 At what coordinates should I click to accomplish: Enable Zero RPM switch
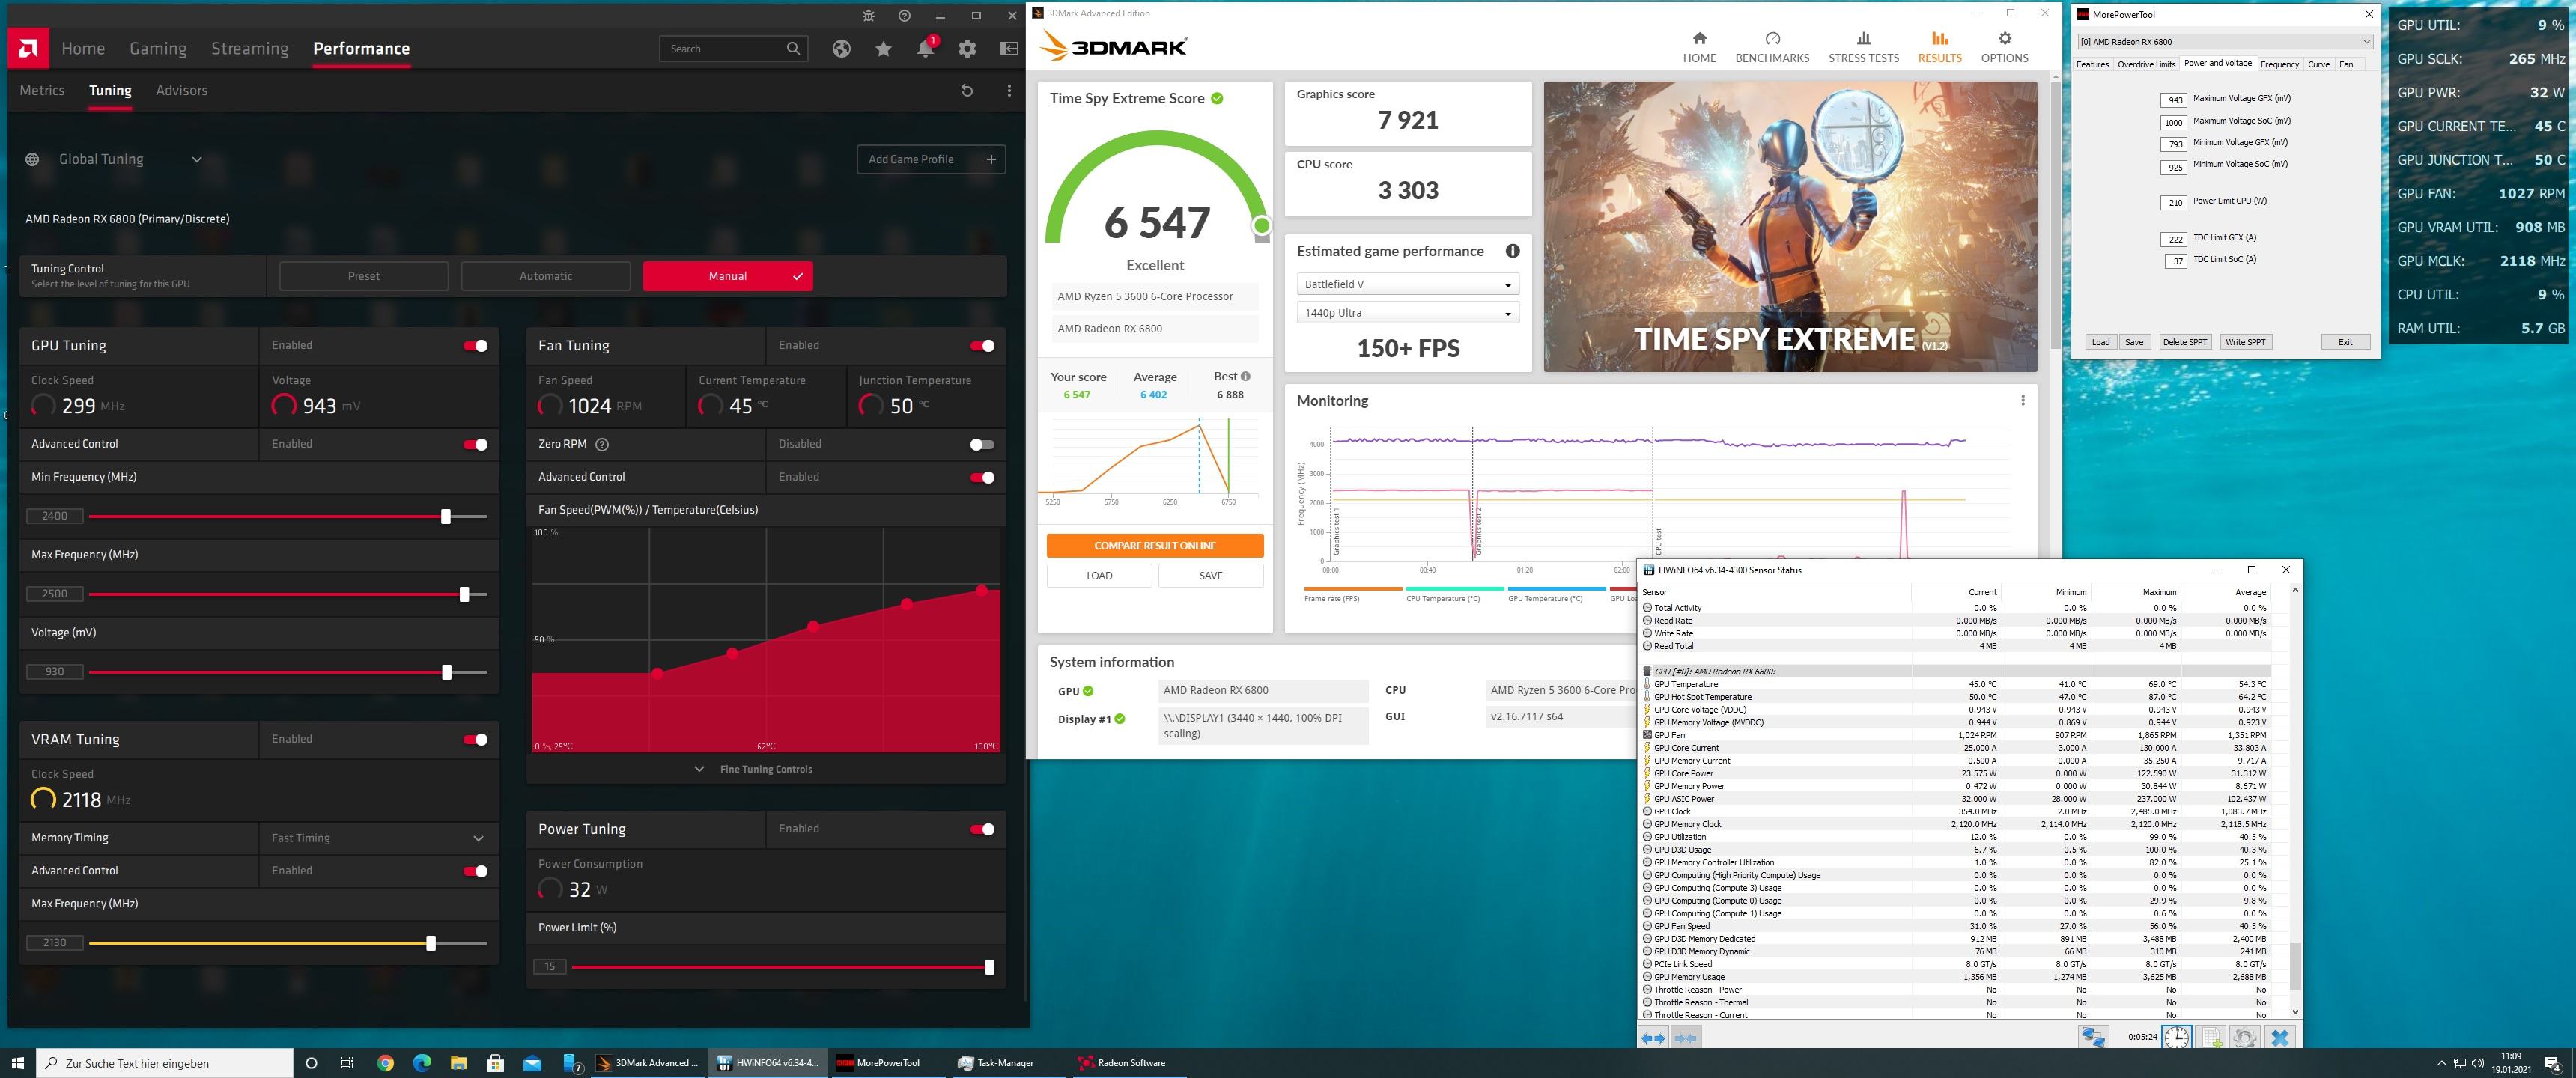click(983, 445)
